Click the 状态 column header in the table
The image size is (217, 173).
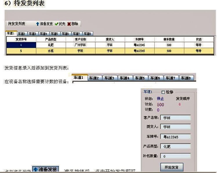pyautogui.click(x=198, y=39)
